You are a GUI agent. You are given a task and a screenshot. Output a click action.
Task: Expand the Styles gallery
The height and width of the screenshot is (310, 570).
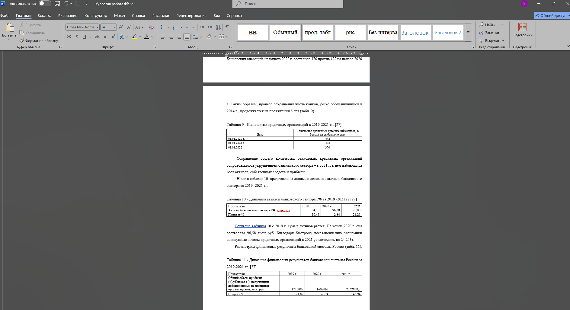(x=468, y=33)
